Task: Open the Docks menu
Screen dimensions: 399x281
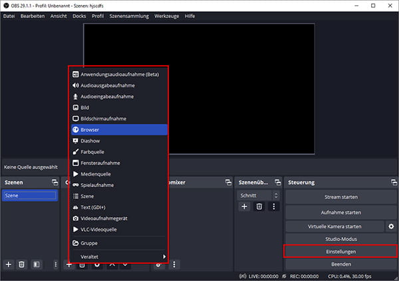Action: click(79, 16)
